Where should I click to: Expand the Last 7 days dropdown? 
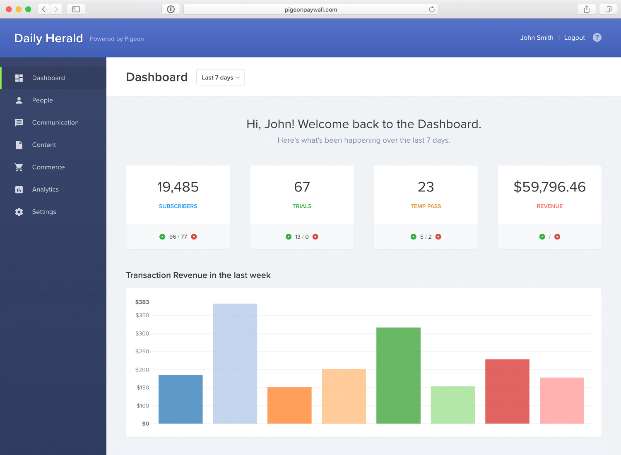220,78
